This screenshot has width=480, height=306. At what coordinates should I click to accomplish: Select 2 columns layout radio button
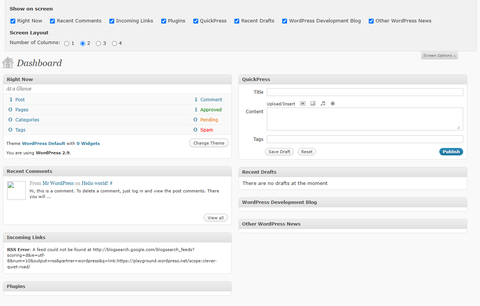82,43
